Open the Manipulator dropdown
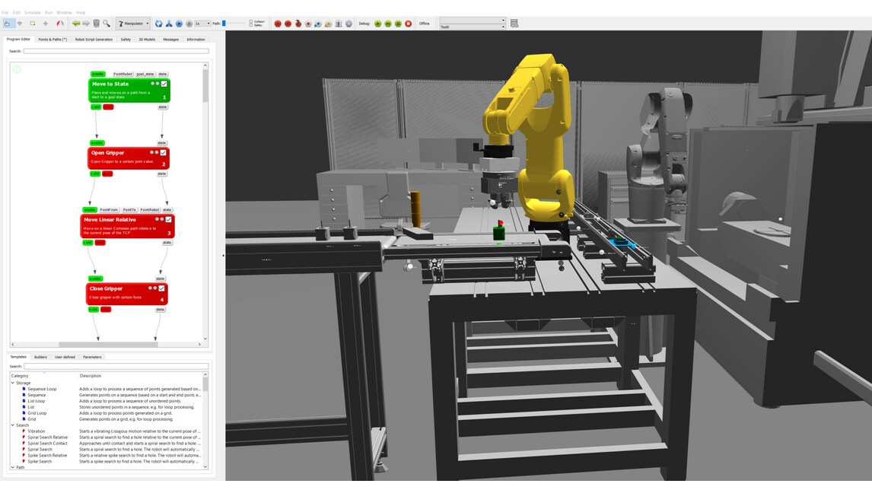Viewport: 872px width, 490px height. tap(148, 24)
